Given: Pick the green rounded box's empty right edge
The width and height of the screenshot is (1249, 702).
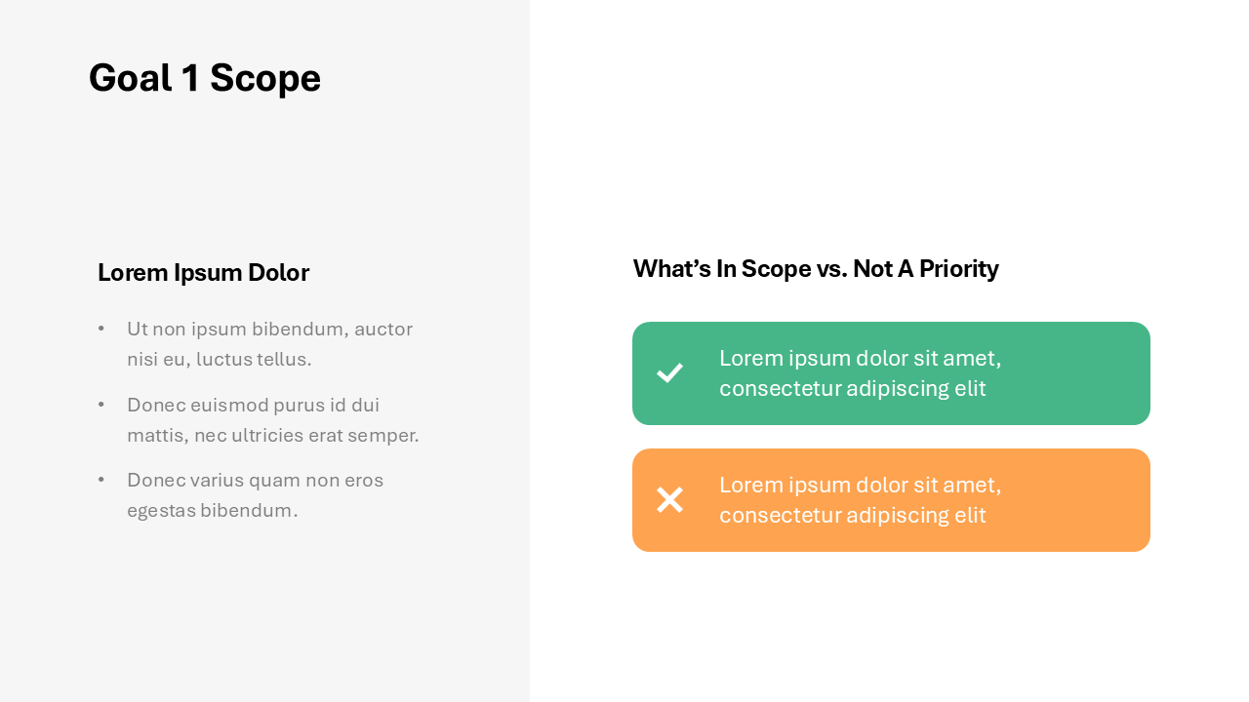Looking at the screenshot, I should (1093, 373).
